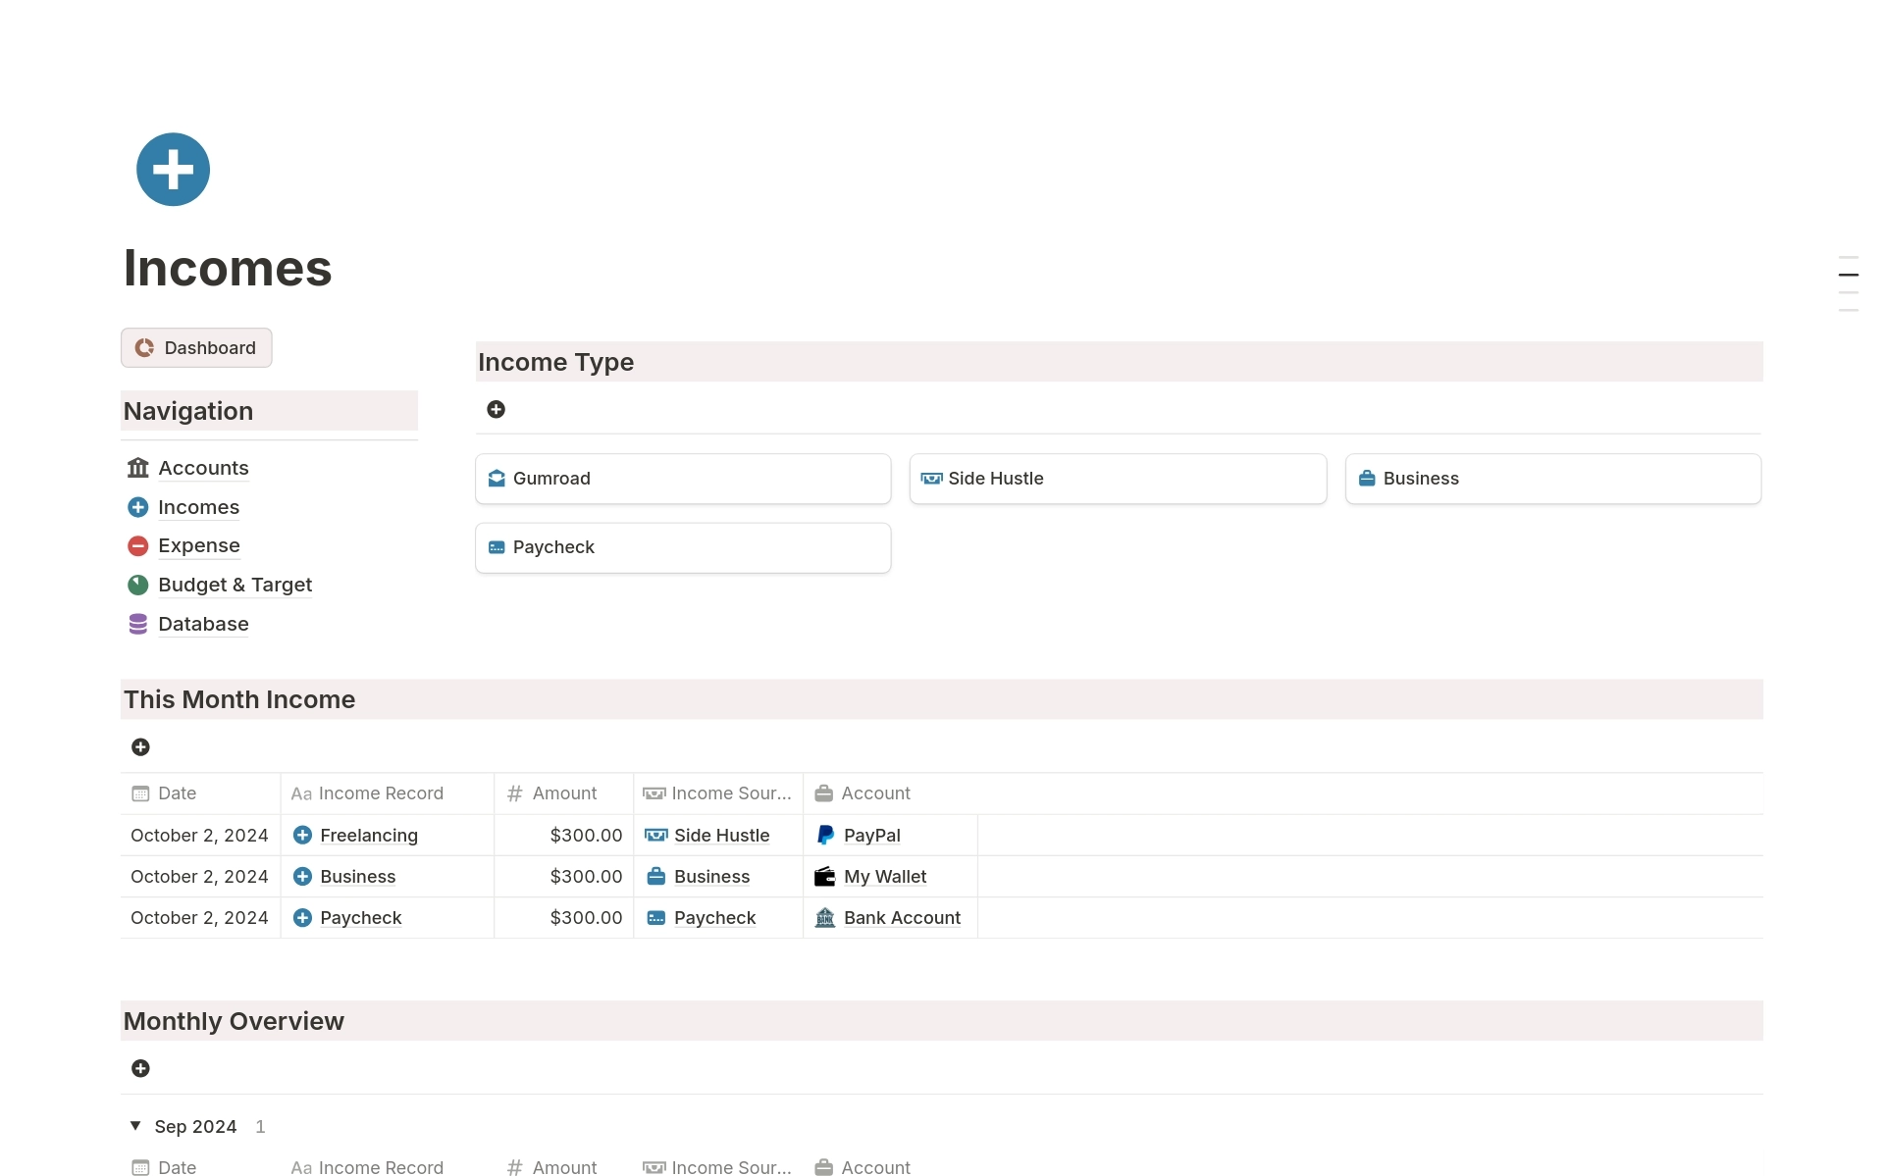1884x1176 pixels.
Task: Click the add button under This Month Income
Action: pos(141,747)
